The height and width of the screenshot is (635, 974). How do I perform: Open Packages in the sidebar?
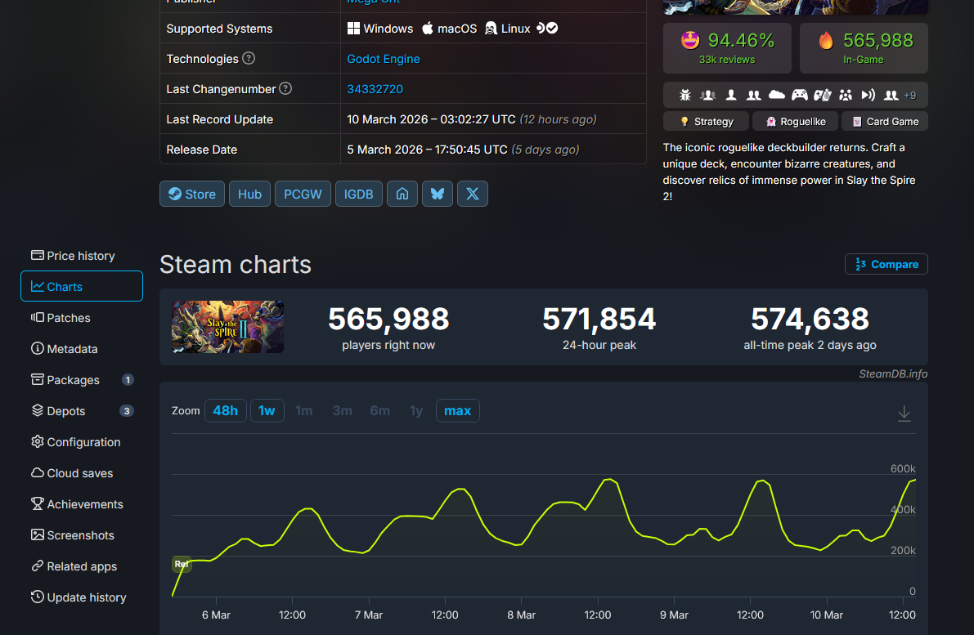point(82,380)
